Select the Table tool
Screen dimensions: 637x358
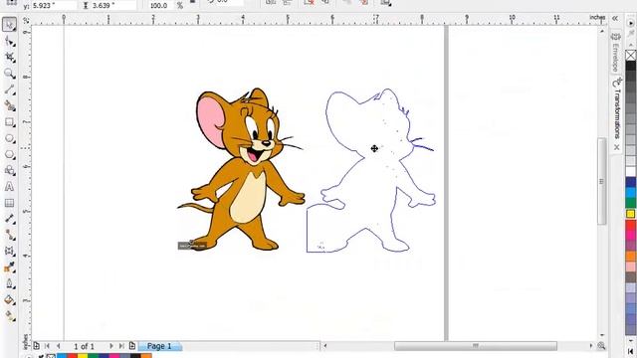(9, 203)
